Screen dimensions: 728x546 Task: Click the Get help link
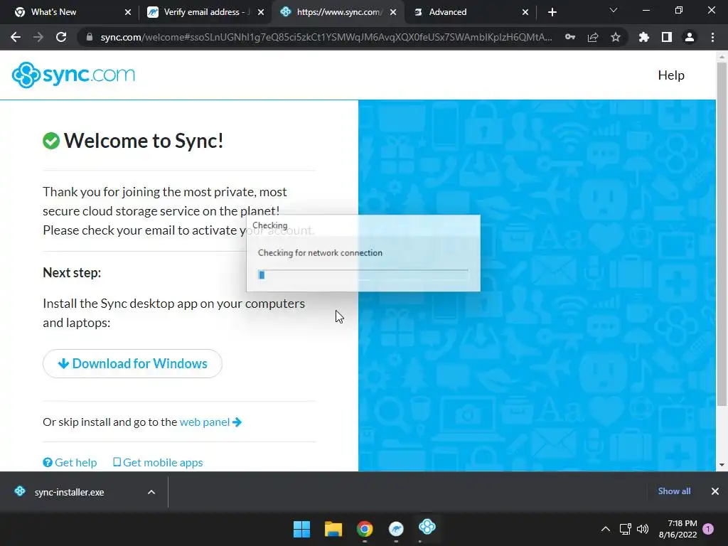70,462
